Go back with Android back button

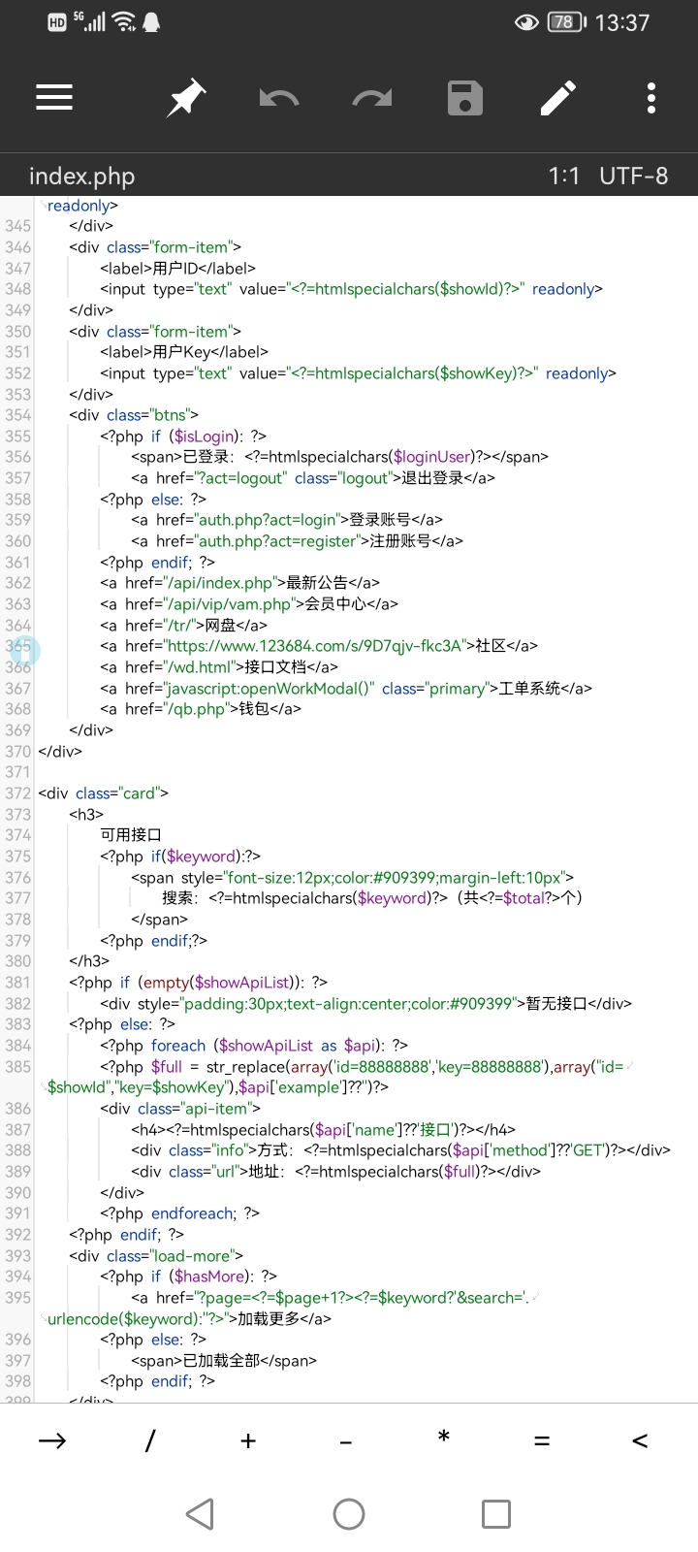[x=200, y=1514]
